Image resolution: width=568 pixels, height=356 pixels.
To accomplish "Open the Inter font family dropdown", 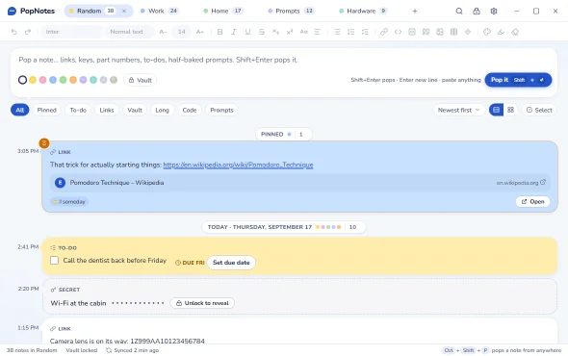I will coord(72,32).
